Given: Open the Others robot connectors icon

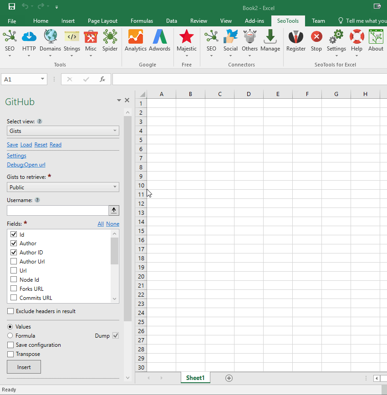Looking at the screenshot, I should coord(250,36).
